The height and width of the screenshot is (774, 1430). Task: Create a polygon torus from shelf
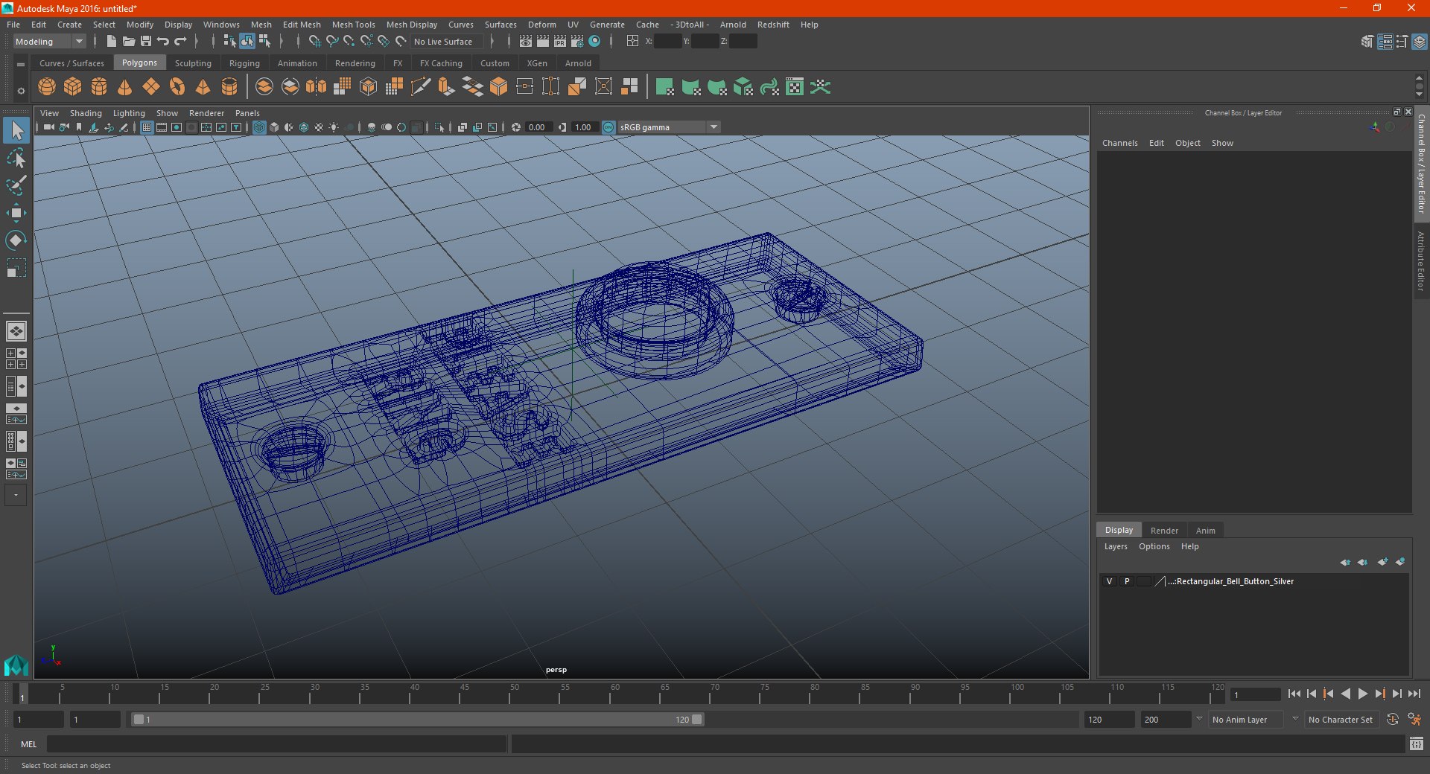[x=177, y=87]
